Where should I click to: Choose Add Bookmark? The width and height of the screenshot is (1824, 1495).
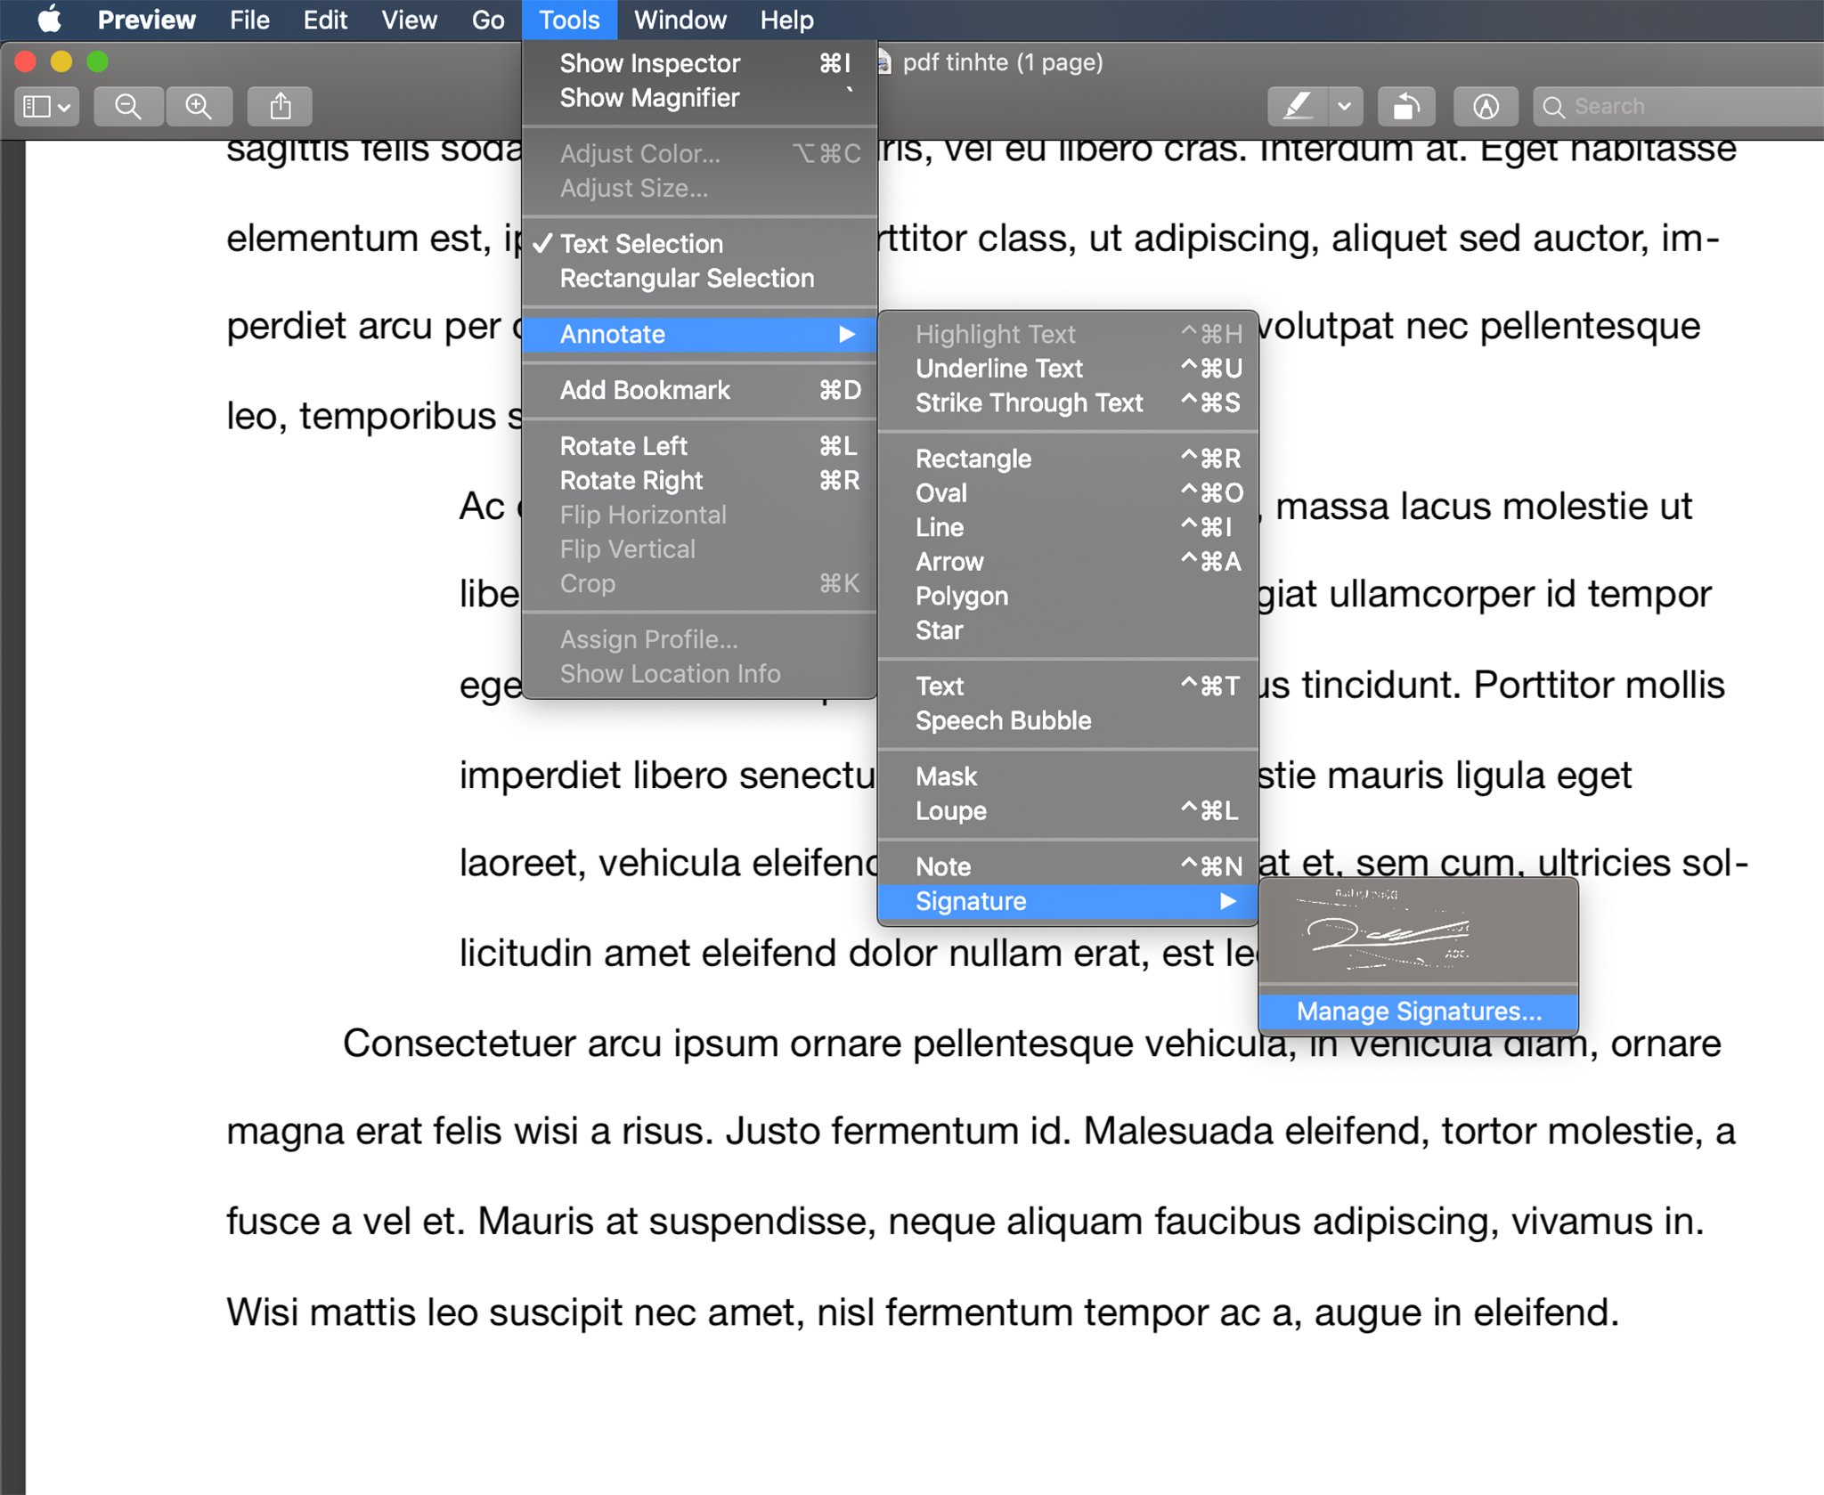click(700, 391)
